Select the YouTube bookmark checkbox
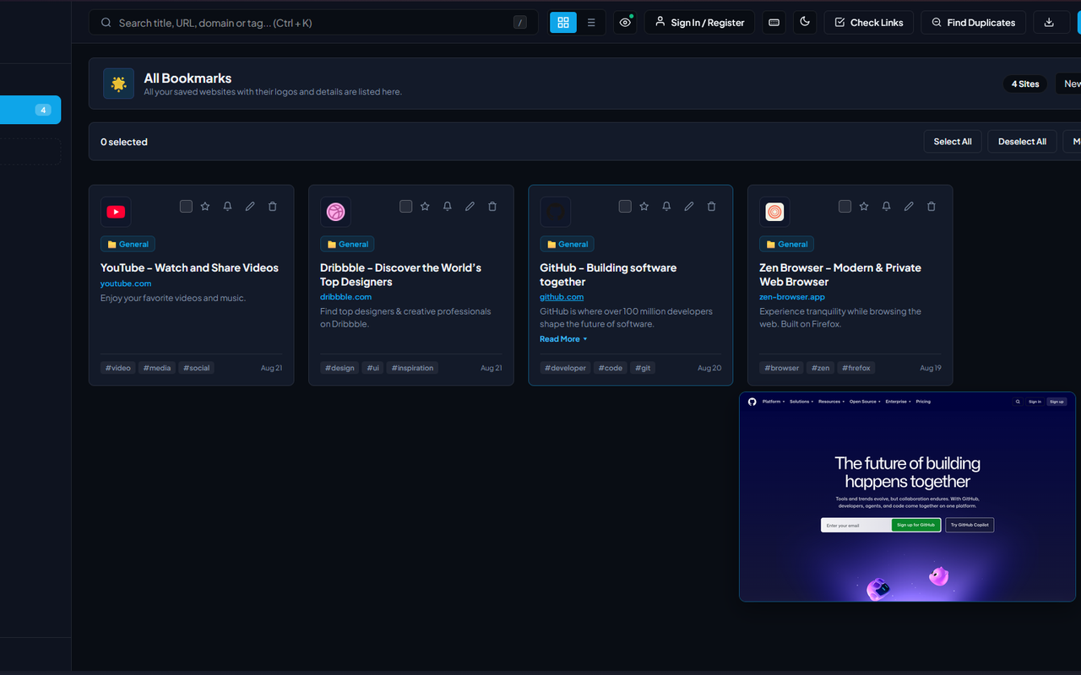Screen dimensions: 1081x675 186,206
